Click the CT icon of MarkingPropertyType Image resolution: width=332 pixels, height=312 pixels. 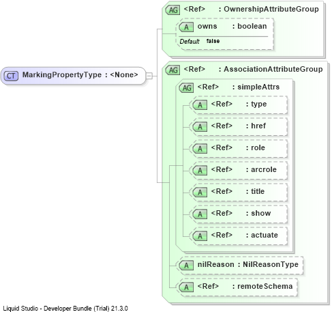(11, 76)
